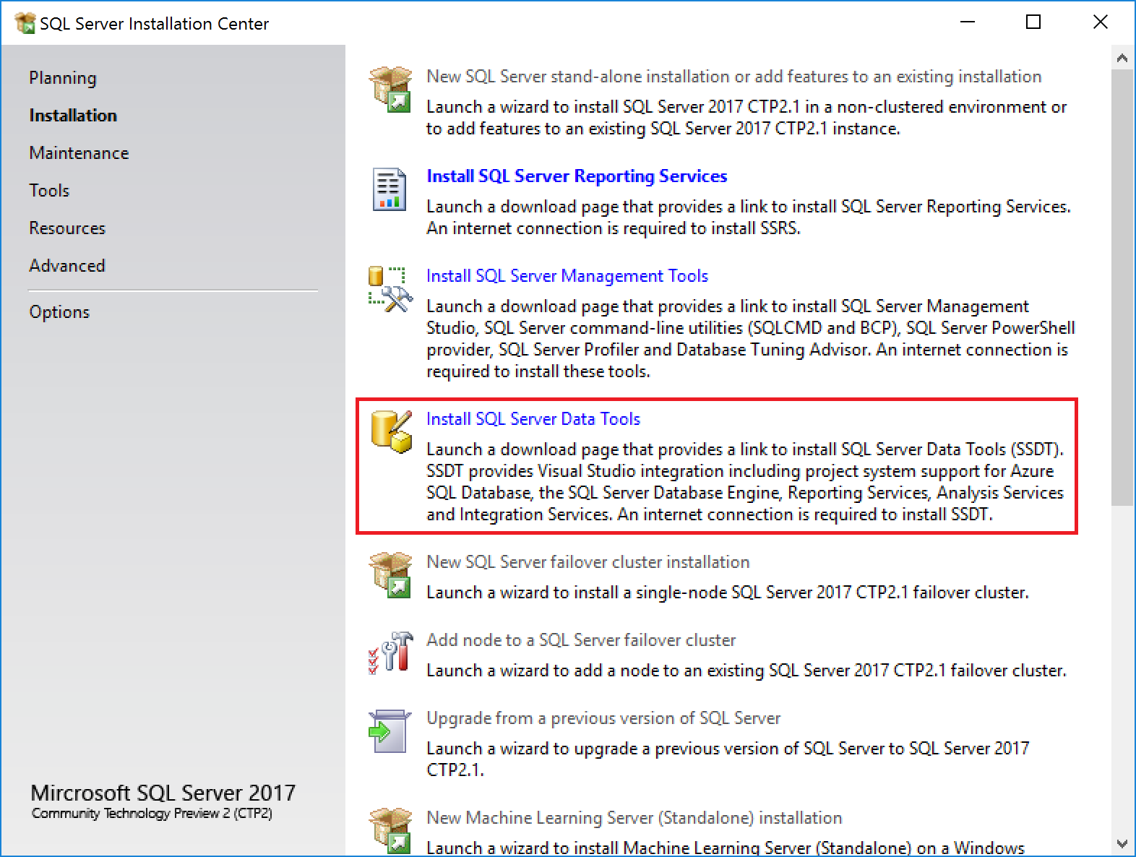Follow Install SQL Server Management Tools link
The height and width of the screenshot is (857, 1136).
[567, 276]
